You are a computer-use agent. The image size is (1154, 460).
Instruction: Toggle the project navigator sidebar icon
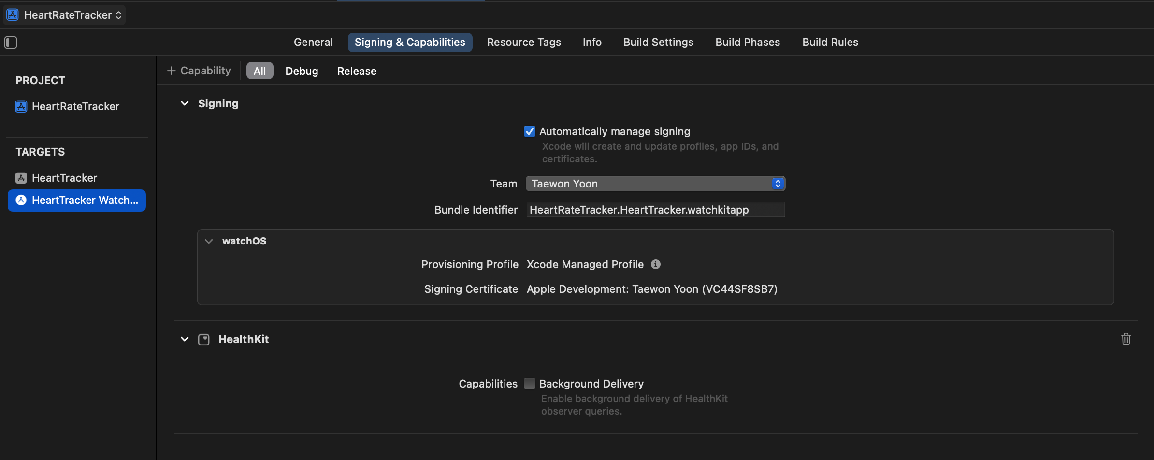(x=11, y=43)
